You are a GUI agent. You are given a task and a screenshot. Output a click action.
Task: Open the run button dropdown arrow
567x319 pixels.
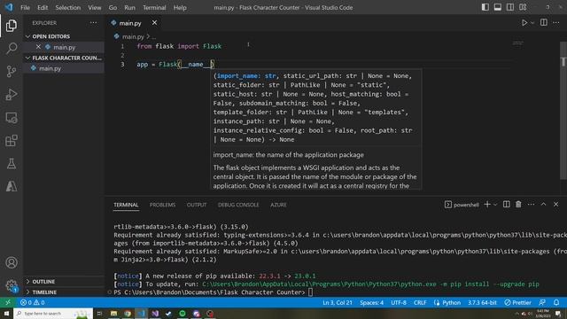coord(532,23)
